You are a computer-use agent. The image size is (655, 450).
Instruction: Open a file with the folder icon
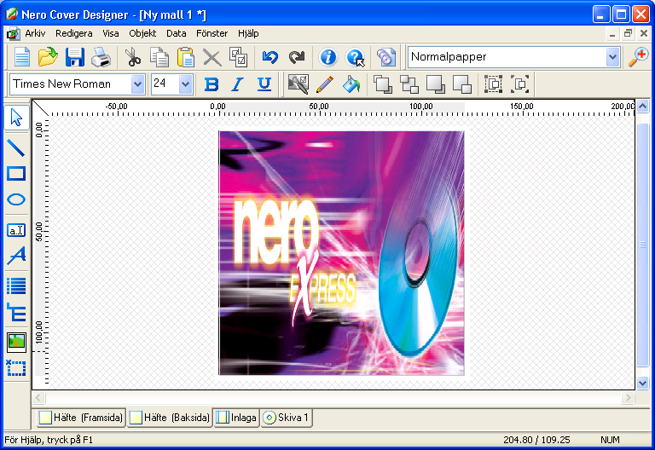(x=48, y=57)
